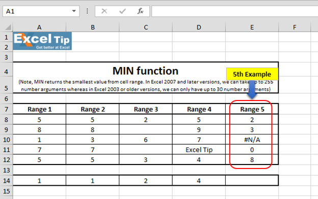The height and width of the screenshot is (199, 318).
Task: Click the Enter checkmark icon in formula bar
Action: (122, 11)
